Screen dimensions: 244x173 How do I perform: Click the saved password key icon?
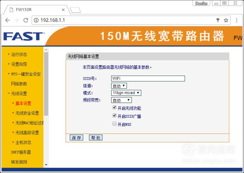[218, 20]
